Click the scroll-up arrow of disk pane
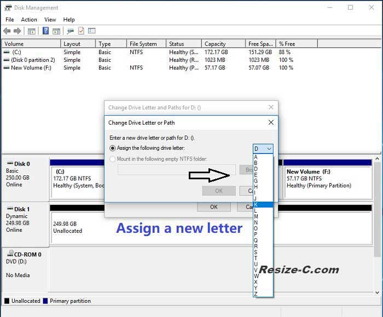Image resolution: width=383 pixels, height=317 pixels. (377, 158)
